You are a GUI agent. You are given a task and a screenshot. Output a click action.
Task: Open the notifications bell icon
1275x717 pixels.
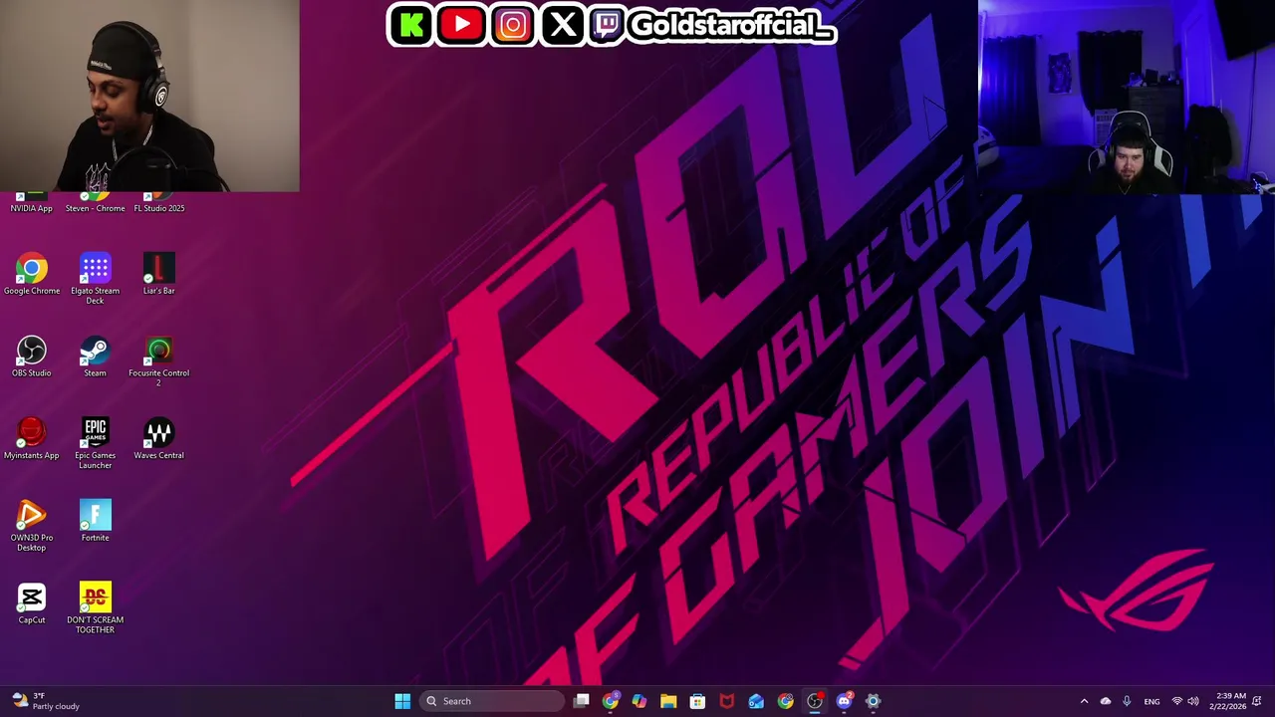pos(1257,701)
